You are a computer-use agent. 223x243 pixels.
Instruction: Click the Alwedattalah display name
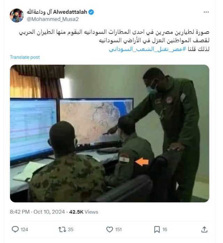57,12
